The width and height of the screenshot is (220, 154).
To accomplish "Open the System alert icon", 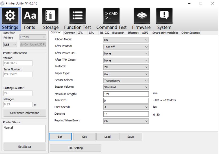I will [164, 16].
